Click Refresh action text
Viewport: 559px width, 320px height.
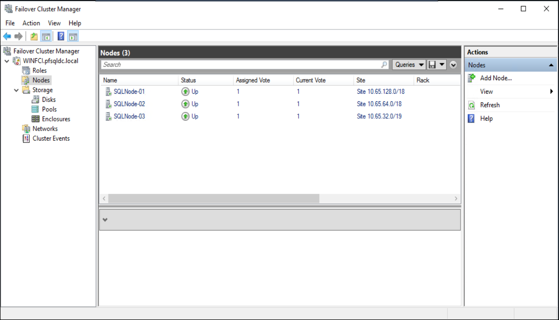click(490, 105)
